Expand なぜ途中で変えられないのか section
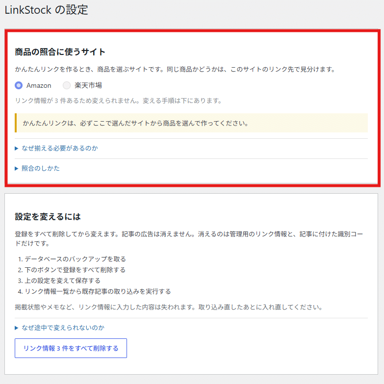384x384 pixels. tap(59, 328)
